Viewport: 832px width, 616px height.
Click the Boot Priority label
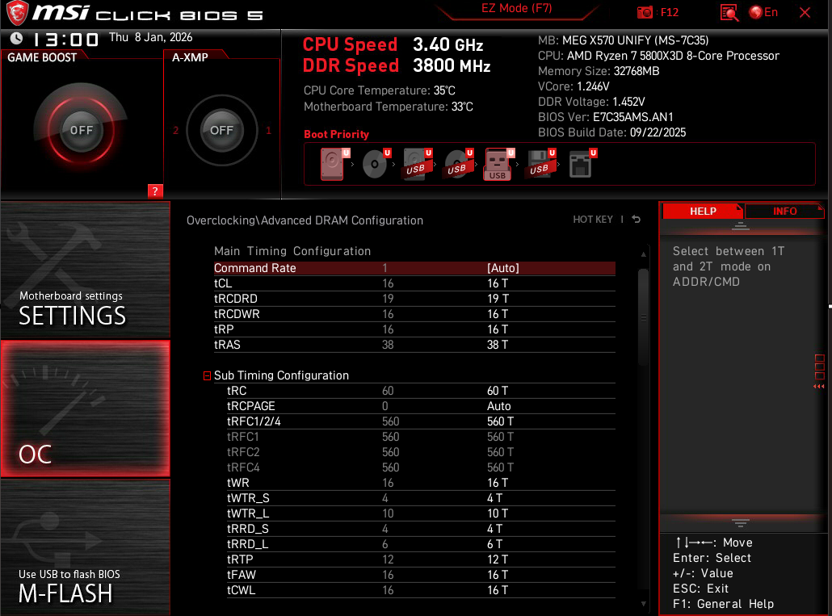[336, 135]
